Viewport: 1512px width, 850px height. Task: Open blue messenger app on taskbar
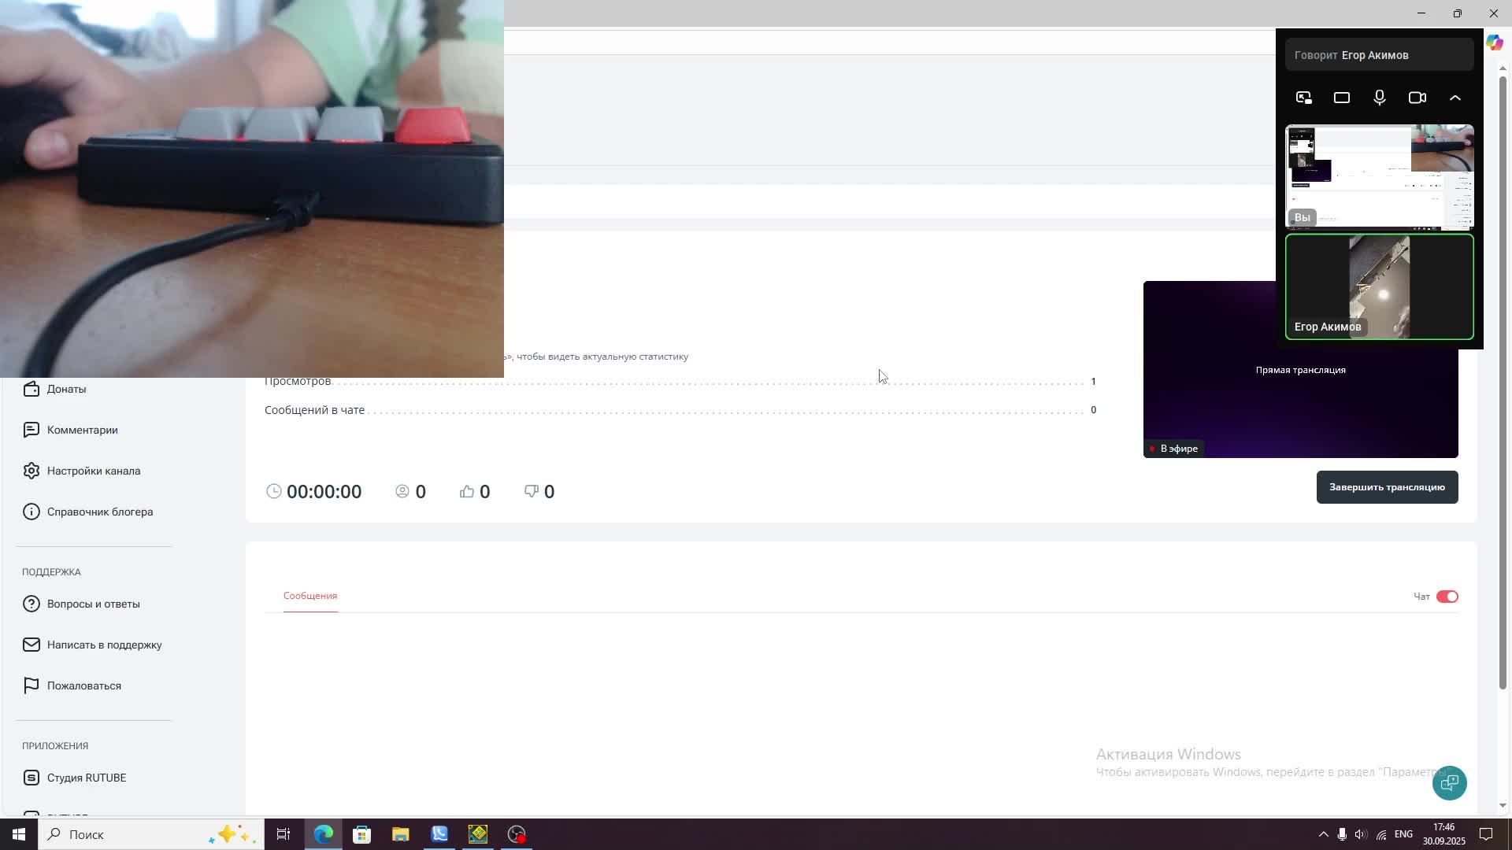(439, 834)
